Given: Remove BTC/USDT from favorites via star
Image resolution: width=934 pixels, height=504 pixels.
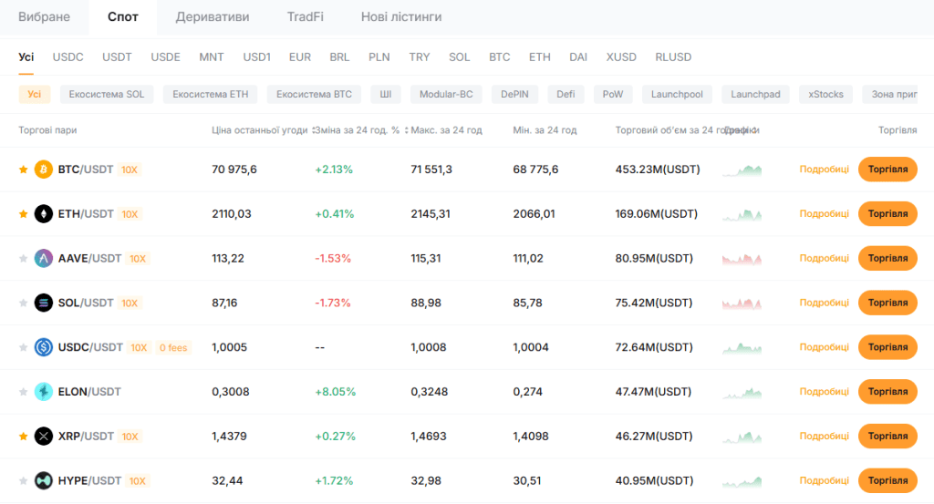Looking at the screenshot, I should pyautogui.click(x=23, y=170).
